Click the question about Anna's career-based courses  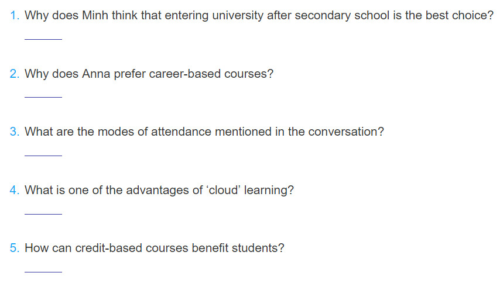coord(149,74)
